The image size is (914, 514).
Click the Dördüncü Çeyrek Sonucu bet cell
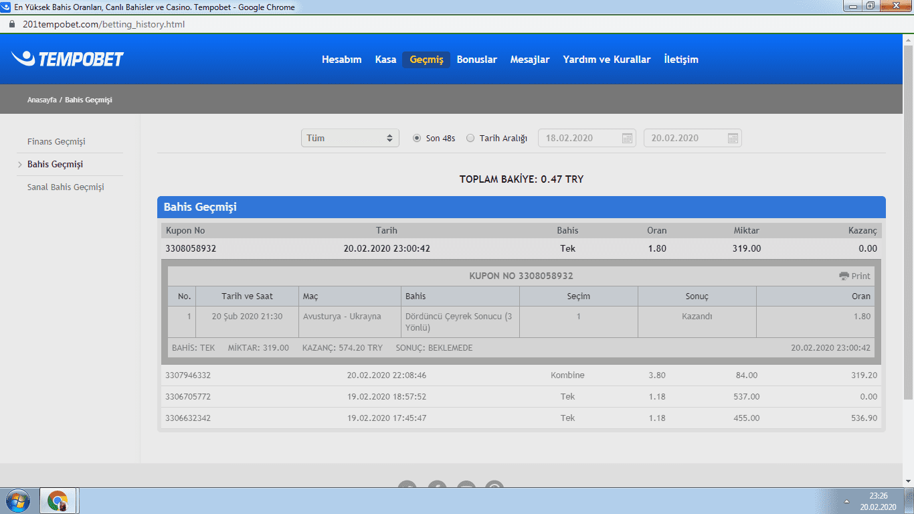pyautogui.click(x=460, y=322)
